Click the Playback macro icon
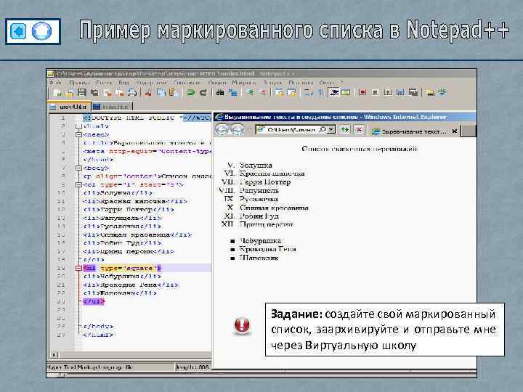 388,92
